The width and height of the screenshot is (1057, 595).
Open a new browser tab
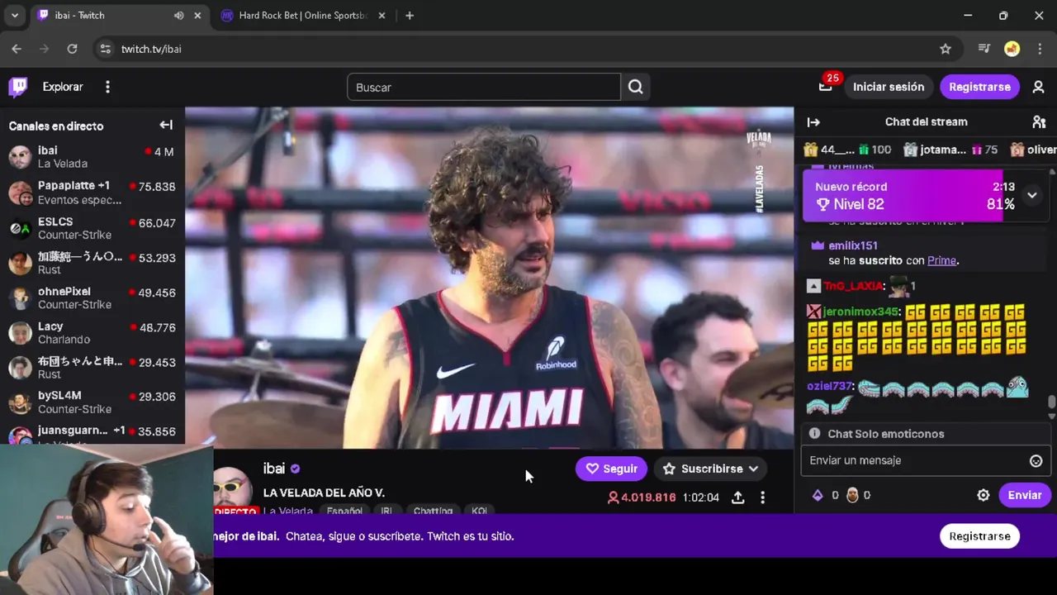coord(410,16)
